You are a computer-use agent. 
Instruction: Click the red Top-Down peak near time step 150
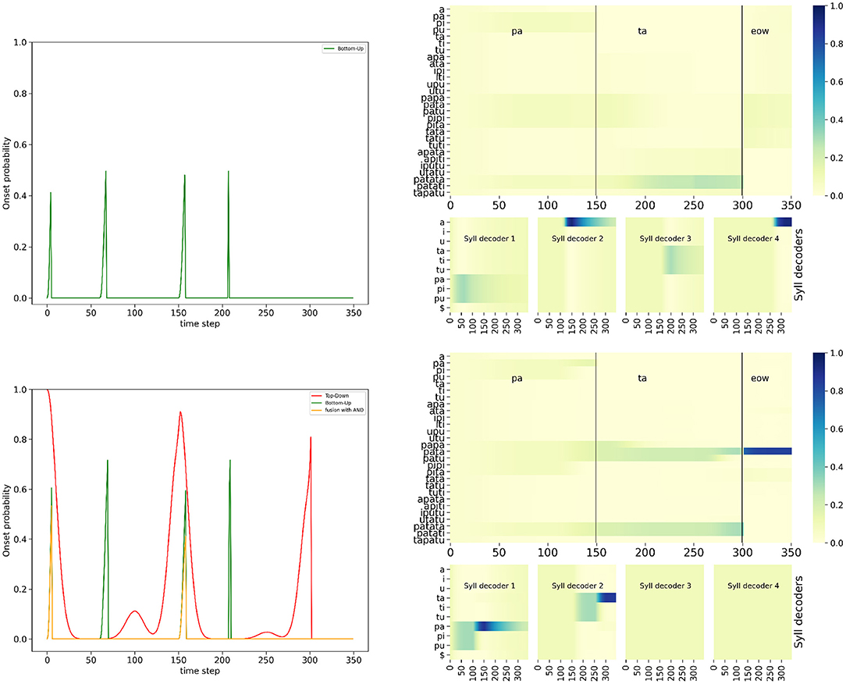pos(180,412)
